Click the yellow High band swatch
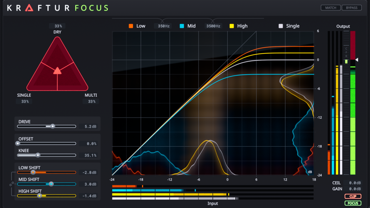The image size is (370, 208). click(x=232, y=26)
